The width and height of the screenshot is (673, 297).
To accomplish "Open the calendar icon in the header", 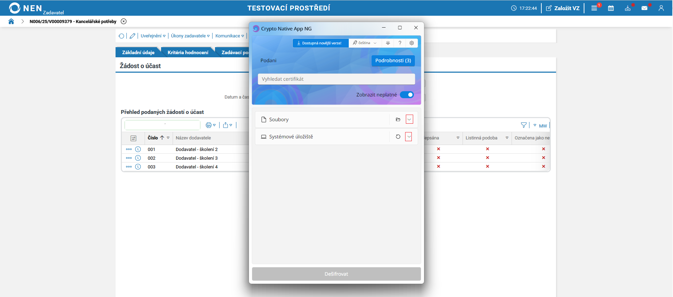I will click(611, 8).
